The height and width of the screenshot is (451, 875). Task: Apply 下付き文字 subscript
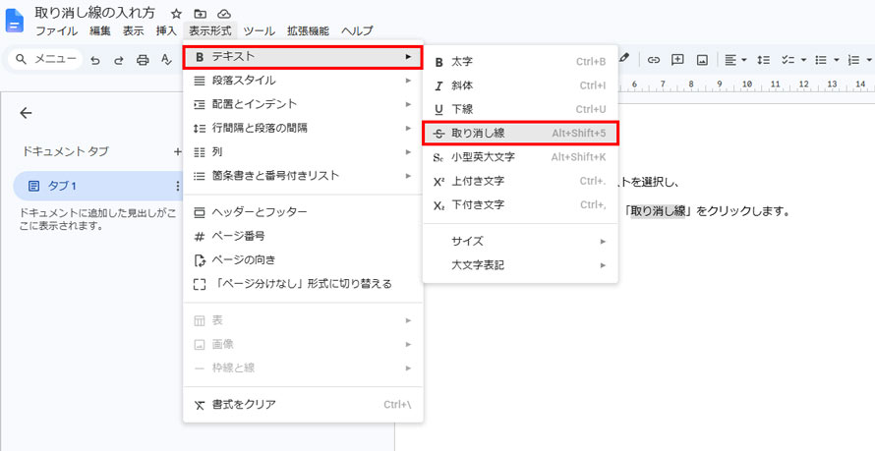tap(520, 204)
